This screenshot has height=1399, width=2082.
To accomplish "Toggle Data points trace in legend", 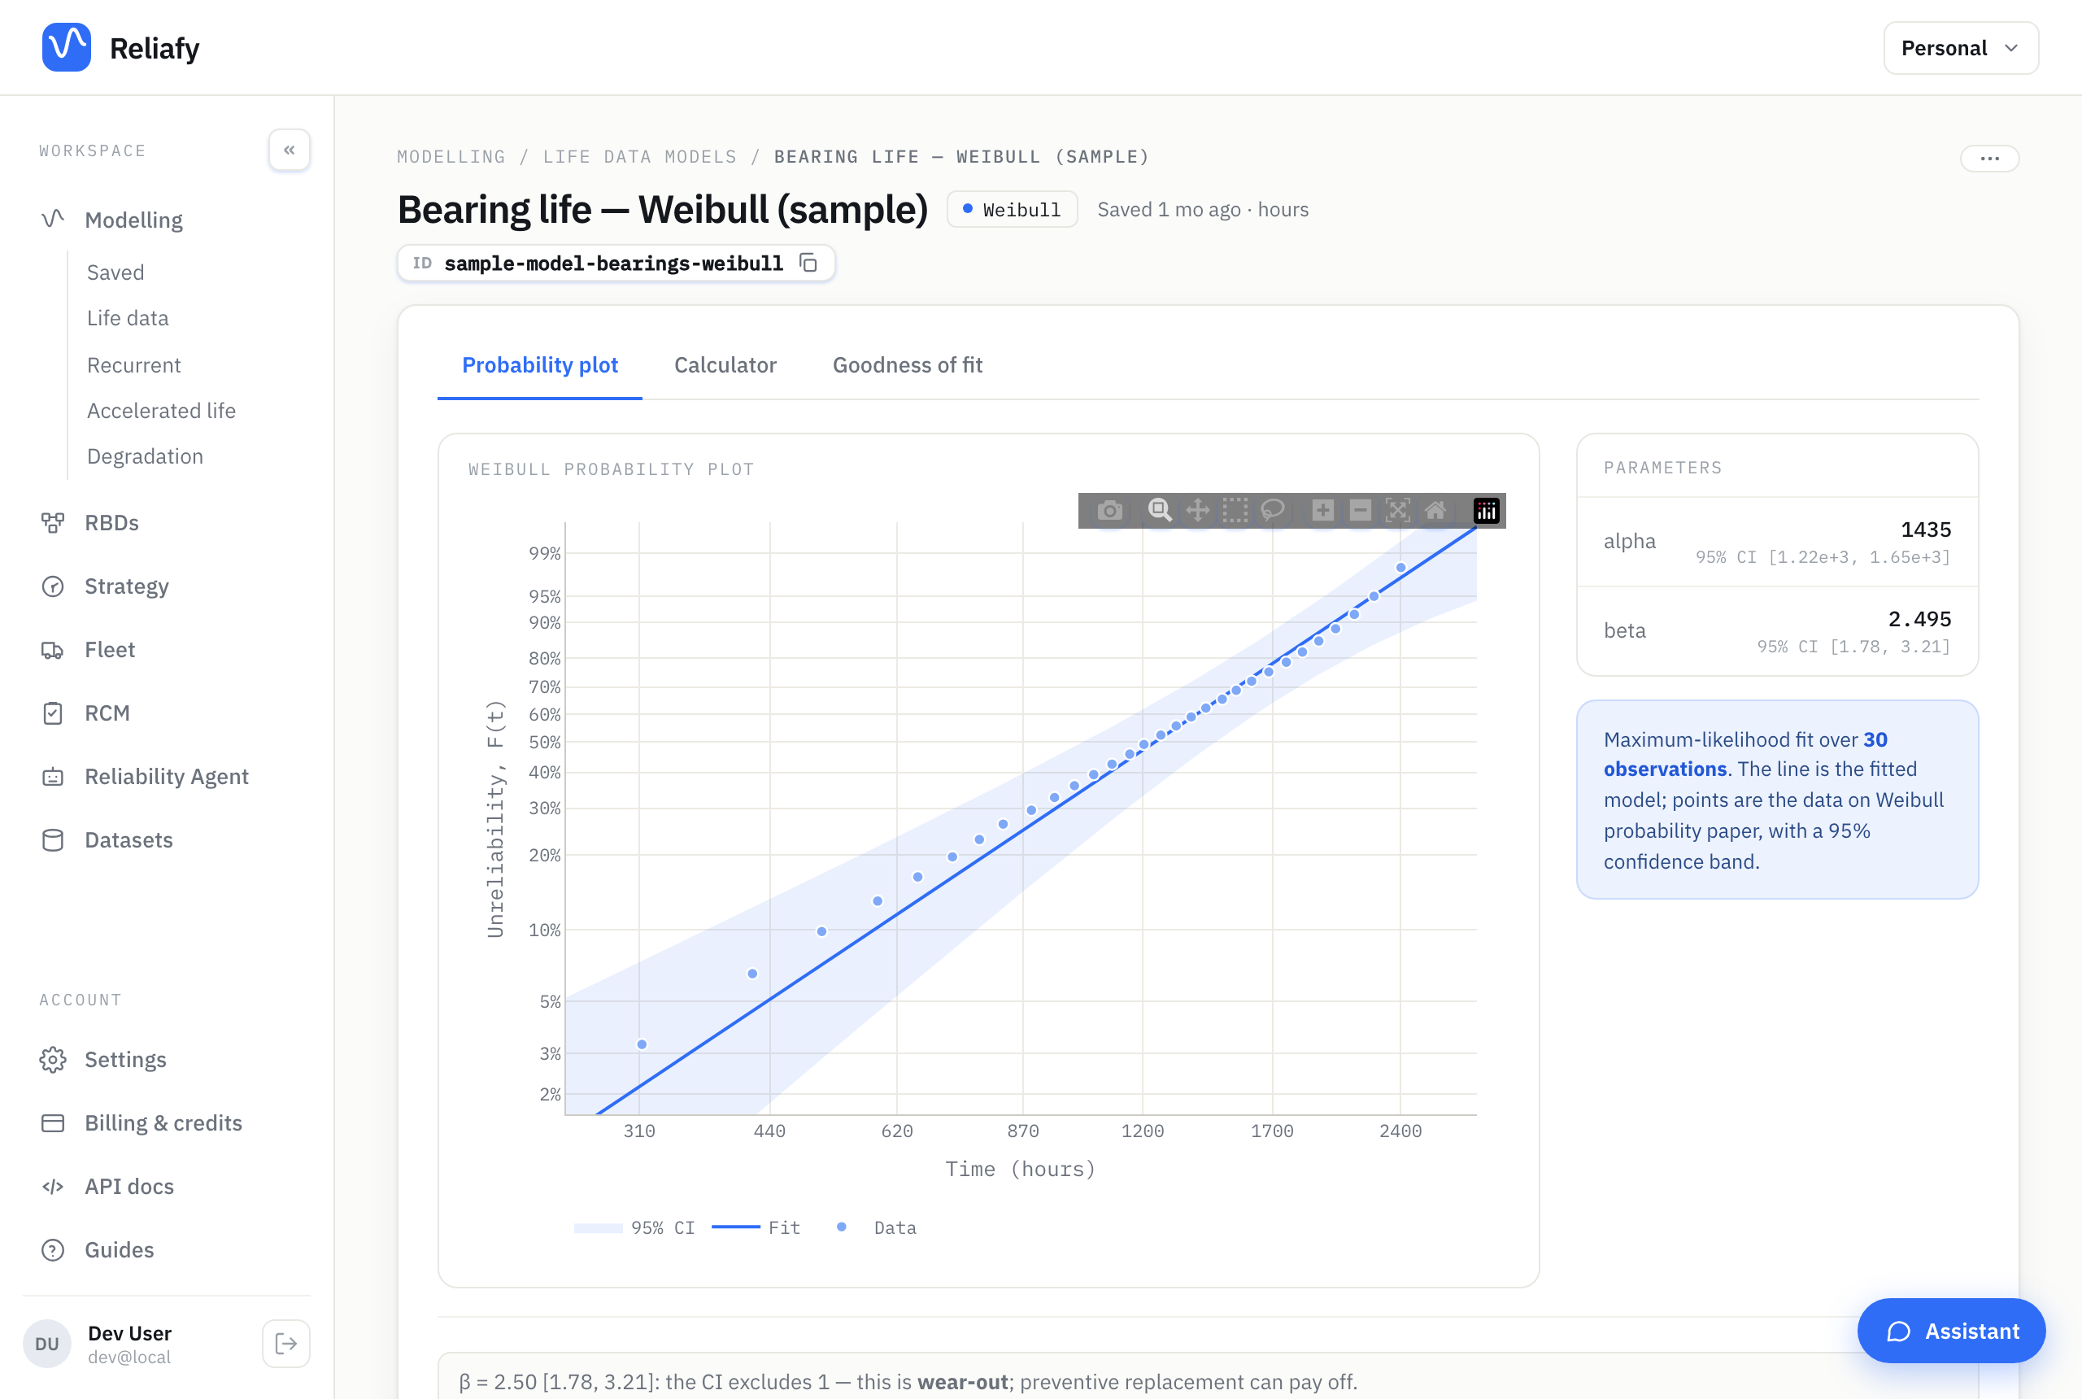I will tap(877, 1227).
